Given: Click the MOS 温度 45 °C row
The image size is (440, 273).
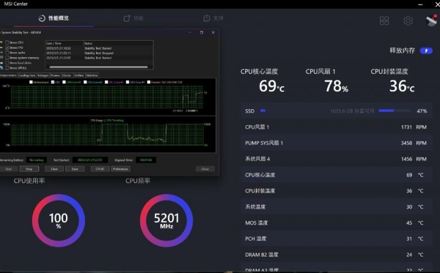Looking at the screenshot, I should (x=336, y=223).
